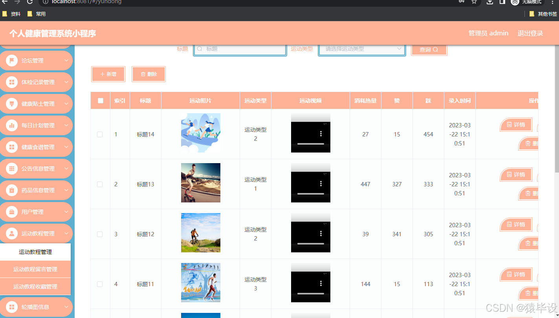Click 退出登录 to log out
The image size is (559, 318).
click(x=530, y=33)
